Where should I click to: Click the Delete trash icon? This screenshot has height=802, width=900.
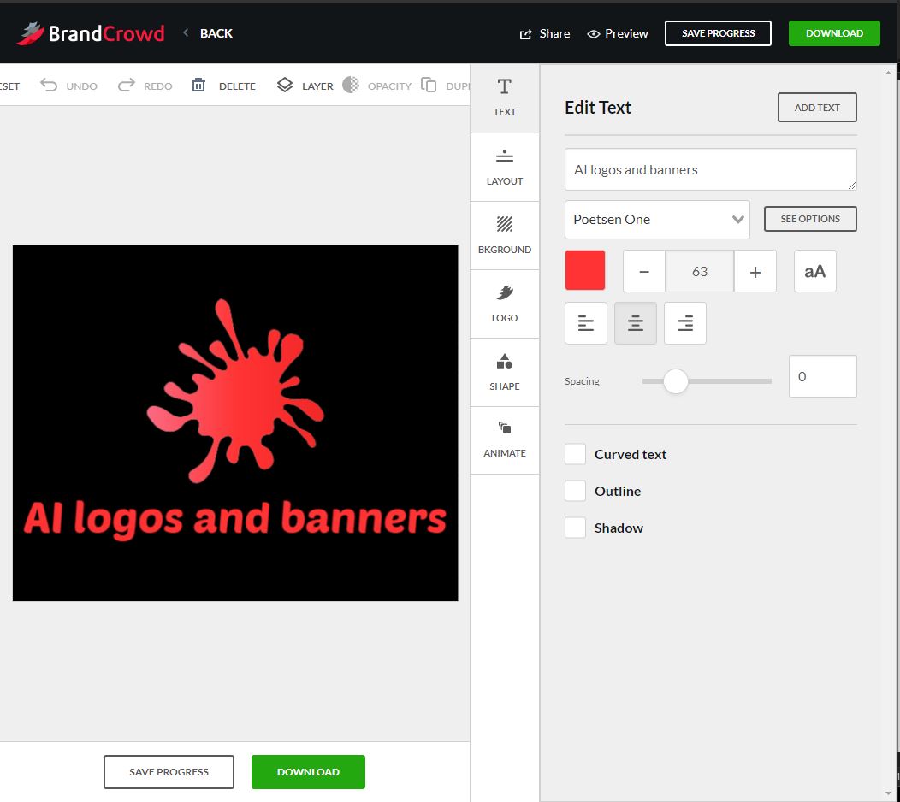click(x=198, y=85)
